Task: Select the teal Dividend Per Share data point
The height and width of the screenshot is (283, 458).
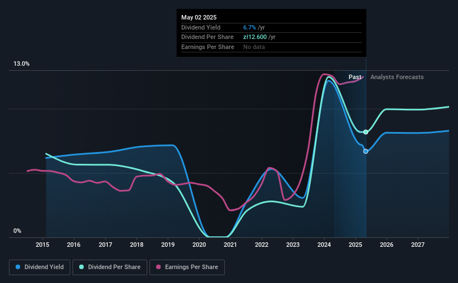Action: tap(366, 132)
